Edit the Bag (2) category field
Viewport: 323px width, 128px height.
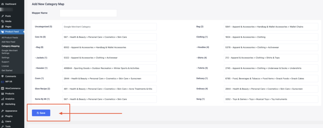click(x=271, y=27)
